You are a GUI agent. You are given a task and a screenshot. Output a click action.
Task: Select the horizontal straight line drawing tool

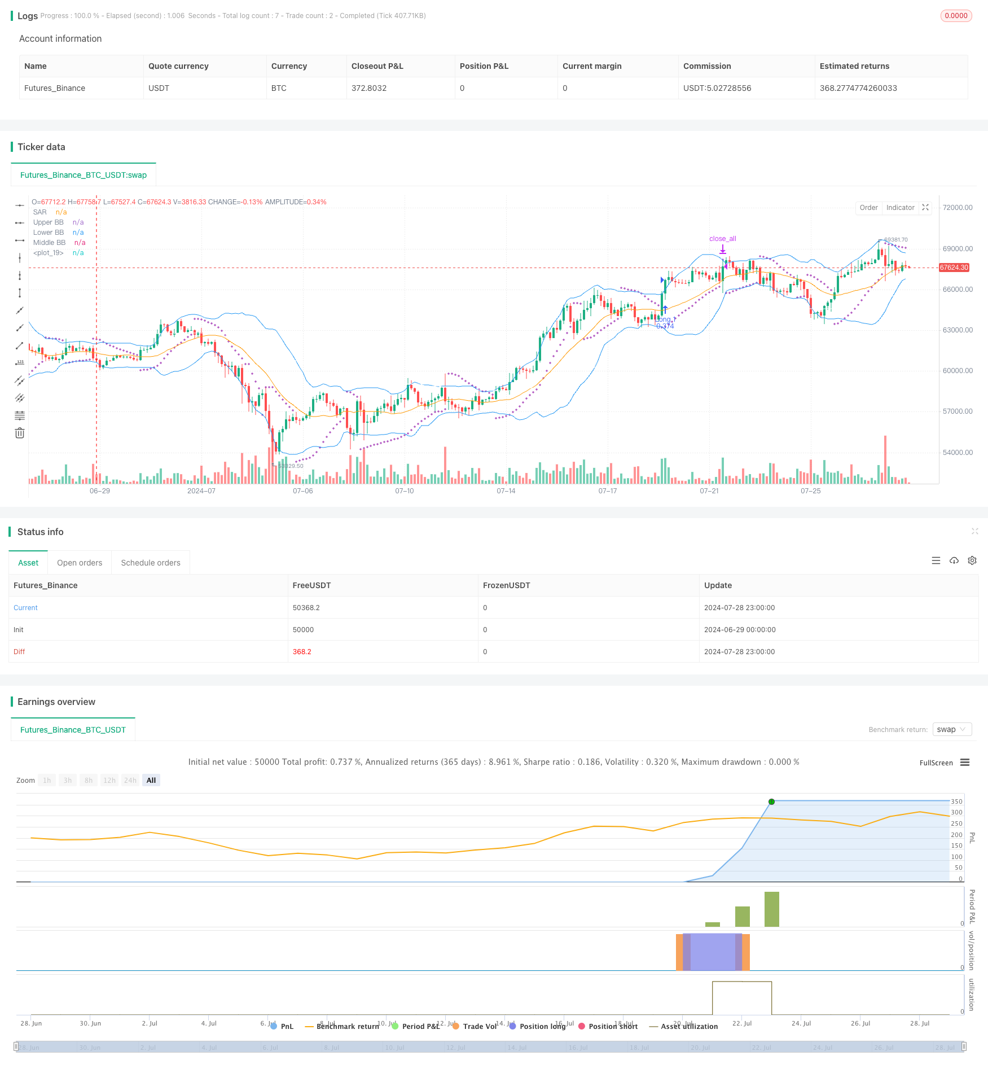[x=20, y=205]
